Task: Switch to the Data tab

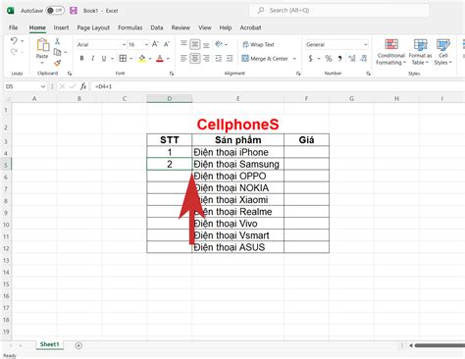Action: [157, 27]
